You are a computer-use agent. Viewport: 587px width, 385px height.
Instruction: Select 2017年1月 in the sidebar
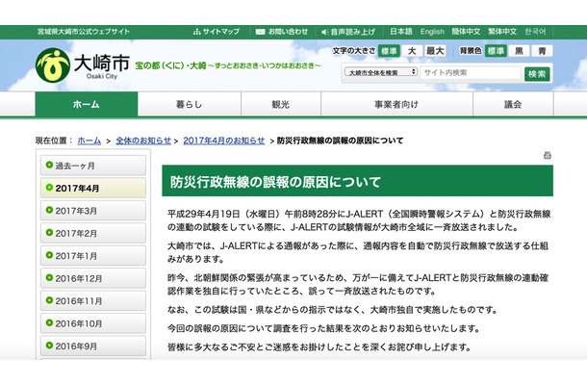click(x=93, y=256)
